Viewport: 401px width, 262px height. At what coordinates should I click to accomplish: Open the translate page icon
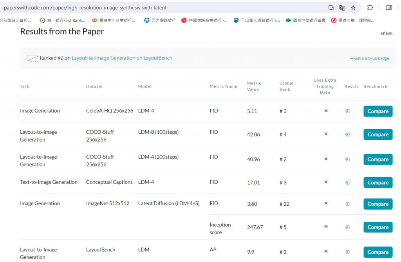click(x=342, y=8)
